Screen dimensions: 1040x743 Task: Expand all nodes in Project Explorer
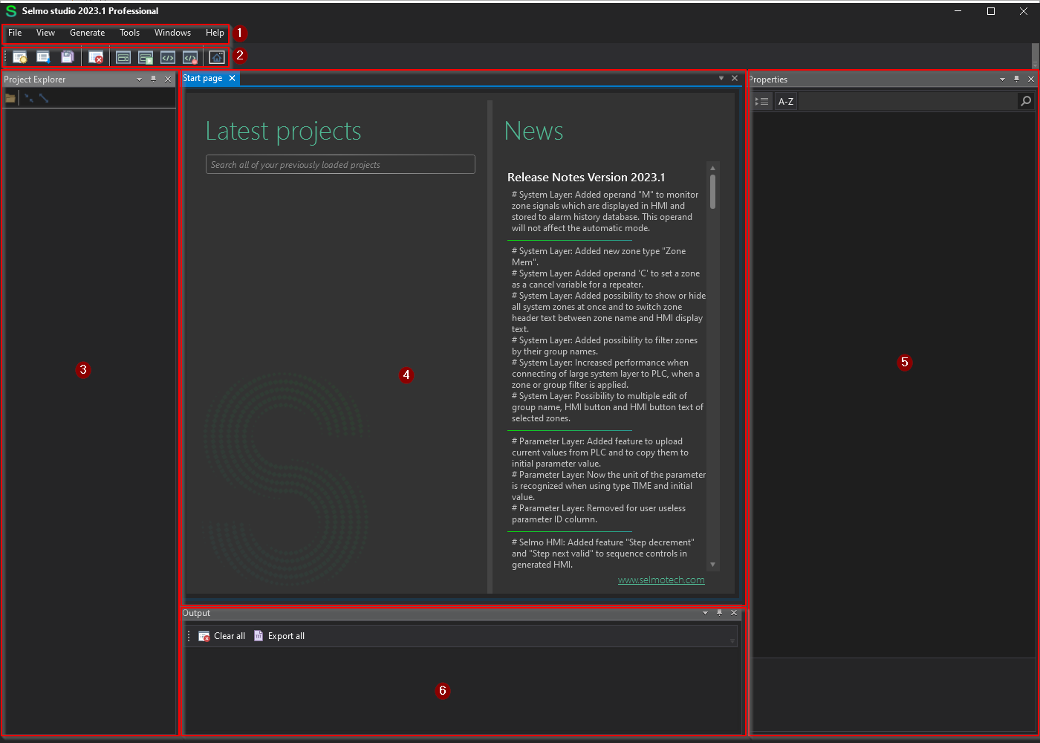click(x=44, y=98)
